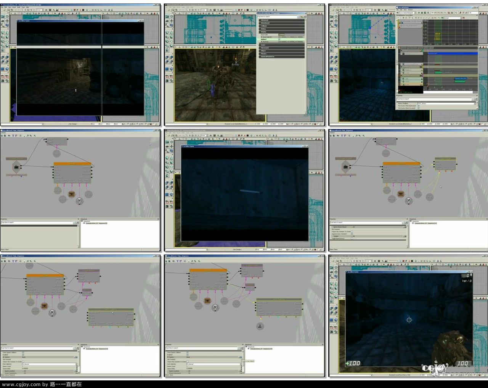The width and height of the screenshot is (488, 388).
Task: Select the 'U' object variable in tooltip Kismet window
Action: pyautogui.click(x=215, y=307)
